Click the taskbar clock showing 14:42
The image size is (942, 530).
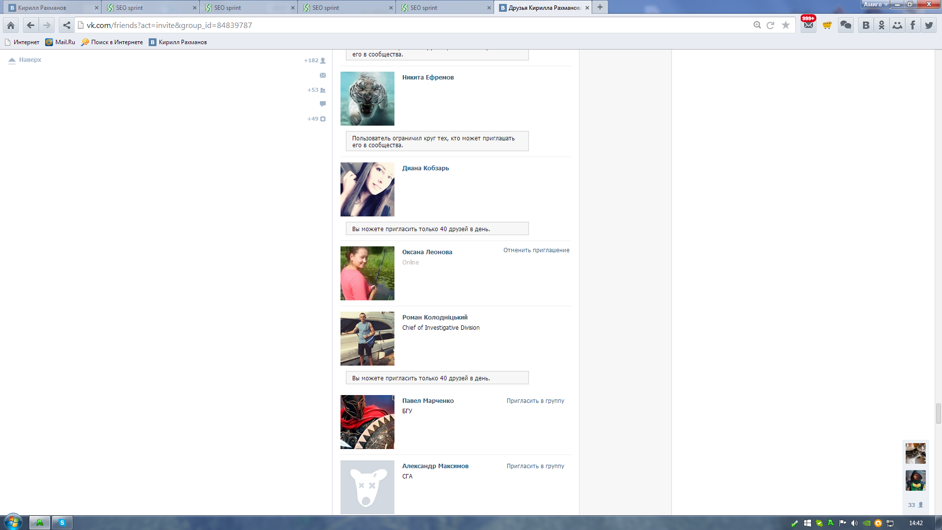click(916, 523)
